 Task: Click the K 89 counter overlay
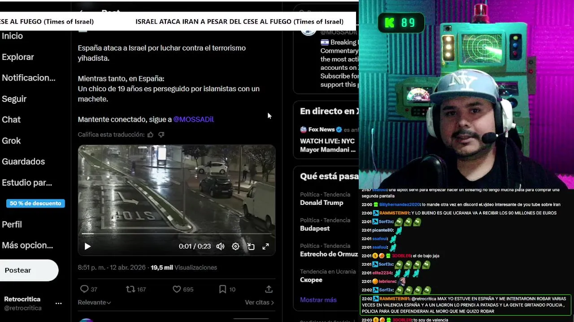[x=401, y=23]
